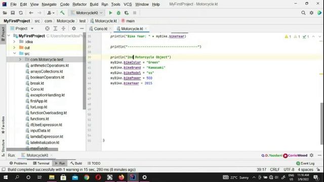The height and width of the screenshot is (182, 324).
Task: Open IDE settings gear in top toolbar
Action: [311, 13]
